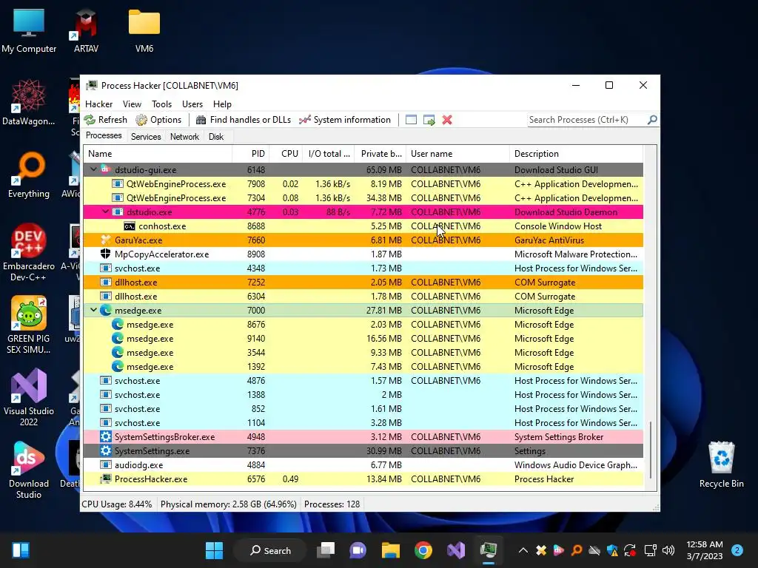
Task: Click the MpCopyAccelerator.exe shield icon
Action: tap(105, 254)
